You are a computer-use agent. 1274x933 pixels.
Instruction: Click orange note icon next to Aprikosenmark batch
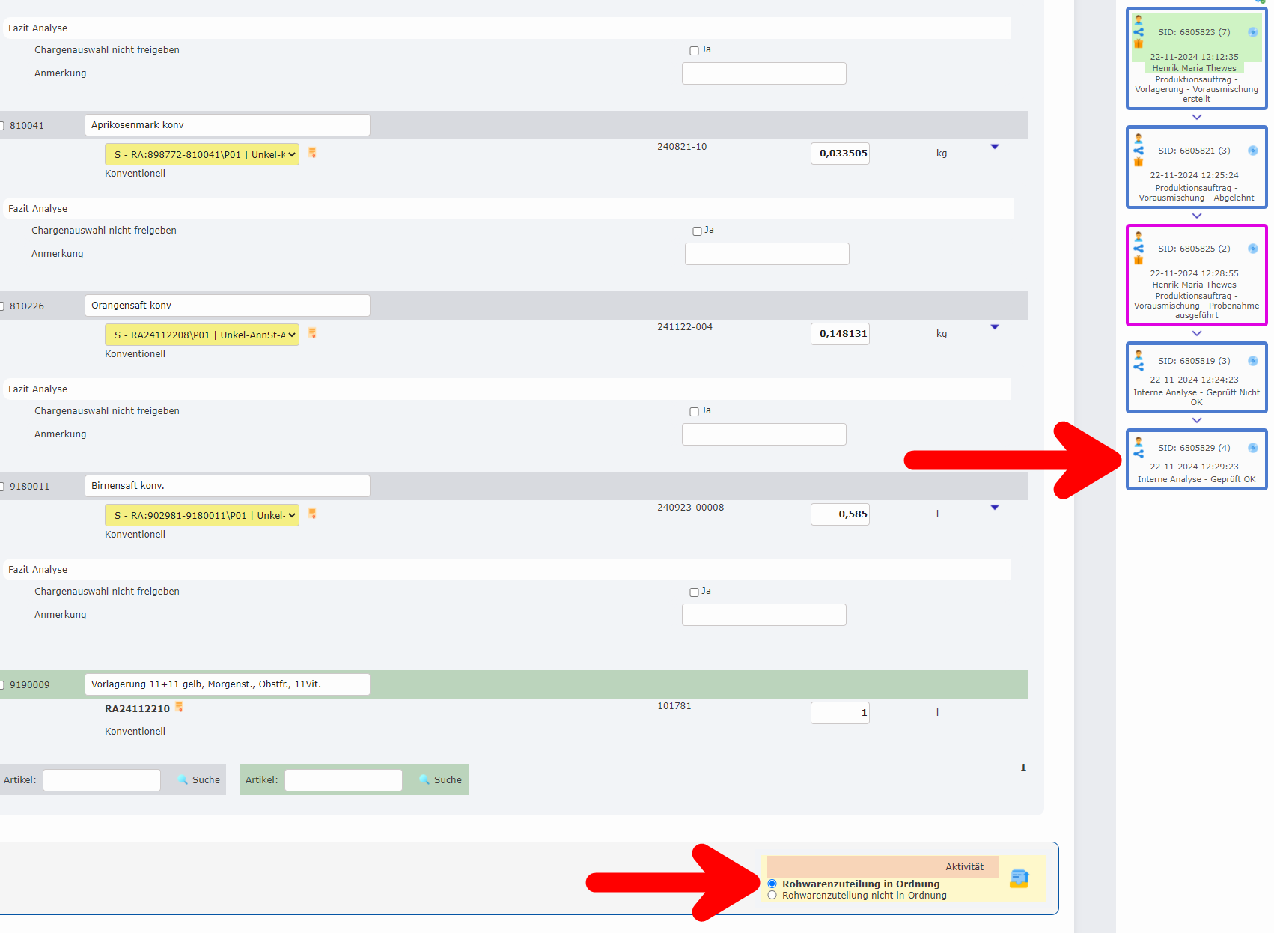[312, 153]
